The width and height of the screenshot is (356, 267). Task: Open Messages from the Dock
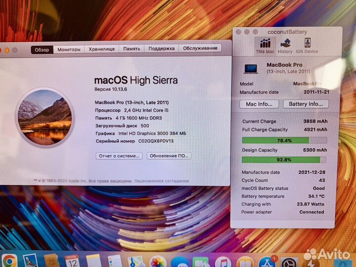coord(179,262)
